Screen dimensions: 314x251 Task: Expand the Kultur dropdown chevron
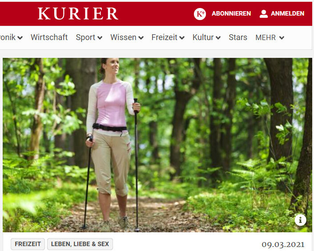tap(218, 38)
